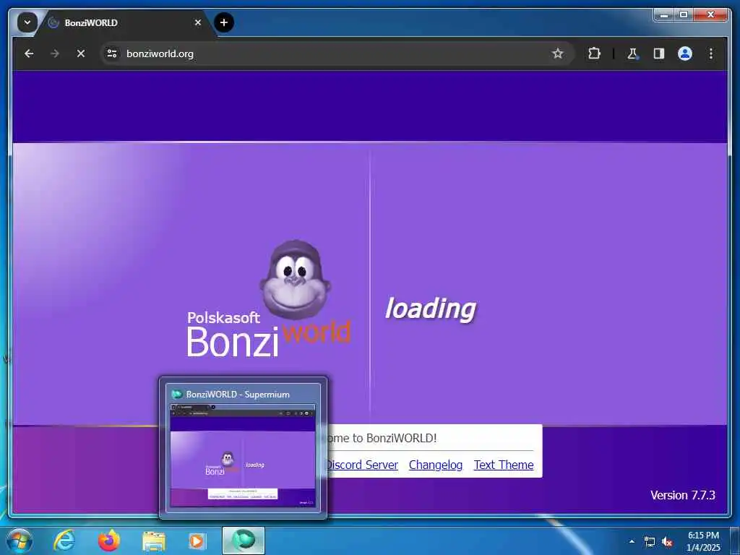Viewport: 740px width, 555px height.
Task: Switch to Text Theme link
Action: 504,465
